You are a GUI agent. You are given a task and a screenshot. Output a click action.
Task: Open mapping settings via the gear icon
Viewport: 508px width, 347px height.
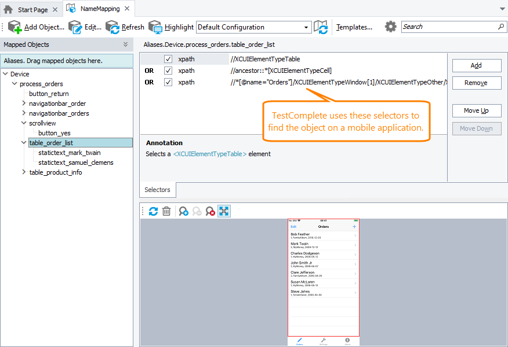390,27
